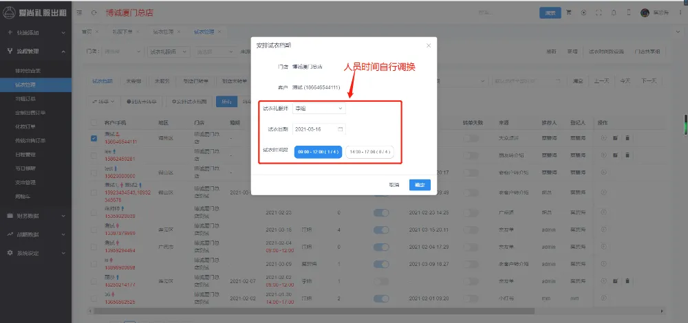Close the 安排试衣档期 dialog with X
The height and width of the screenshot is (323, 688).
coord(429,45)
